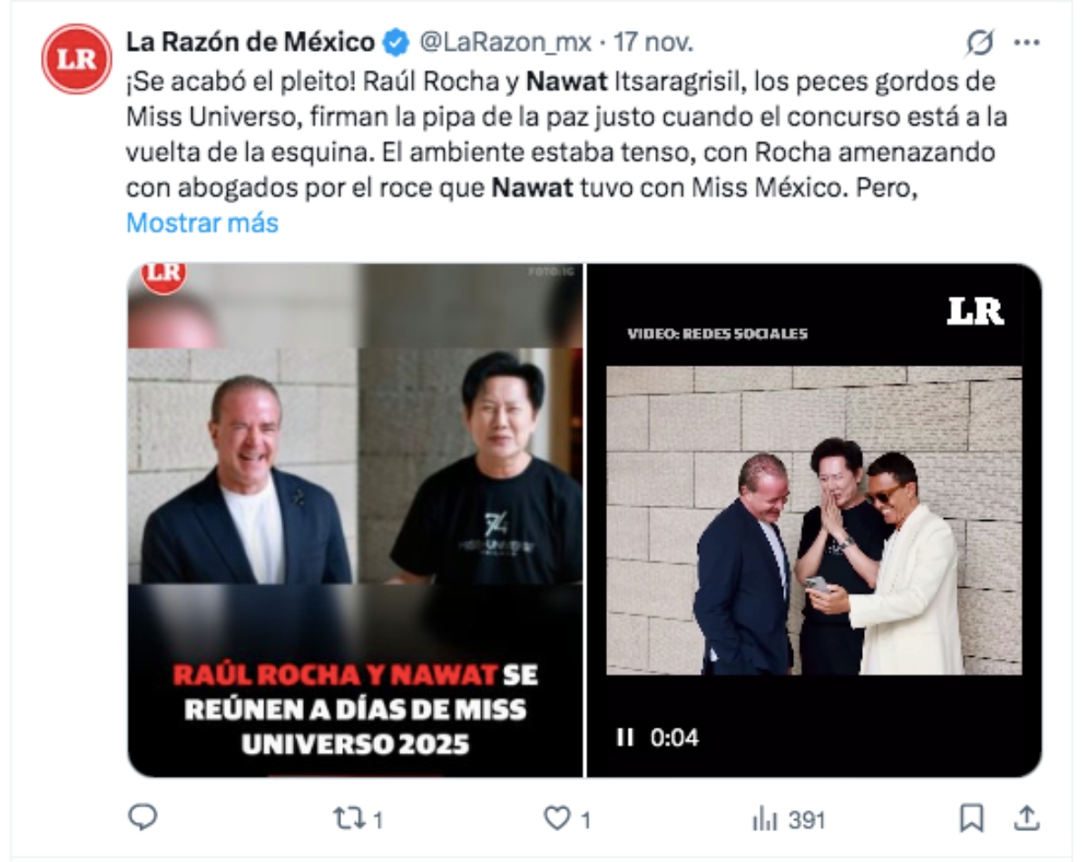Open the right video of three men laughing
Viewport: 1089px width, 862px height.
tap(814, 520)
